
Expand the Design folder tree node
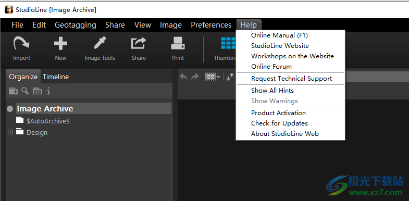(10, 132)
